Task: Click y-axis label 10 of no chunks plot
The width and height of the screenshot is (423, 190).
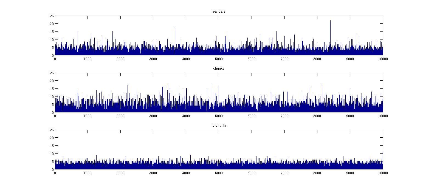Action: (x=52, y=153)
